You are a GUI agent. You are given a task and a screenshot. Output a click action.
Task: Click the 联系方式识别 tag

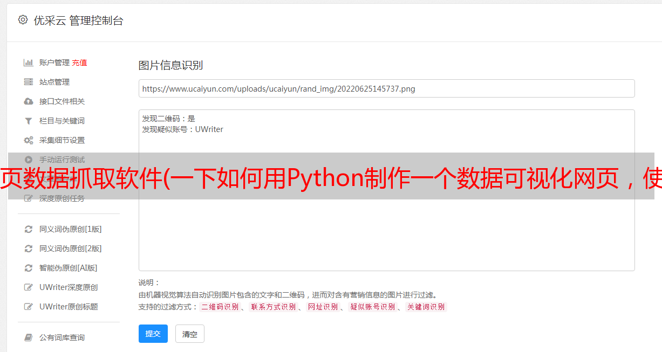(x=273, y=307)
